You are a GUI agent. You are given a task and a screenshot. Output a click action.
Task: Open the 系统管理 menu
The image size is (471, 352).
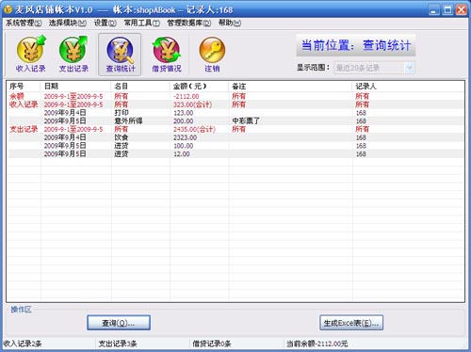[x=24, y=23]
